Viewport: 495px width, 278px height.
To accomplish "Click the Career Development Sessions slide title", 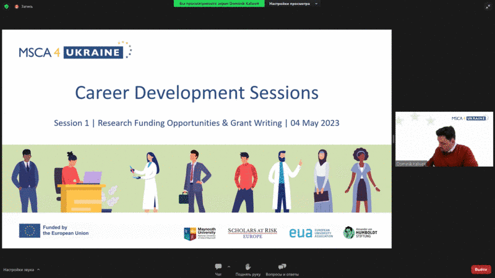I will coord(196,93).
